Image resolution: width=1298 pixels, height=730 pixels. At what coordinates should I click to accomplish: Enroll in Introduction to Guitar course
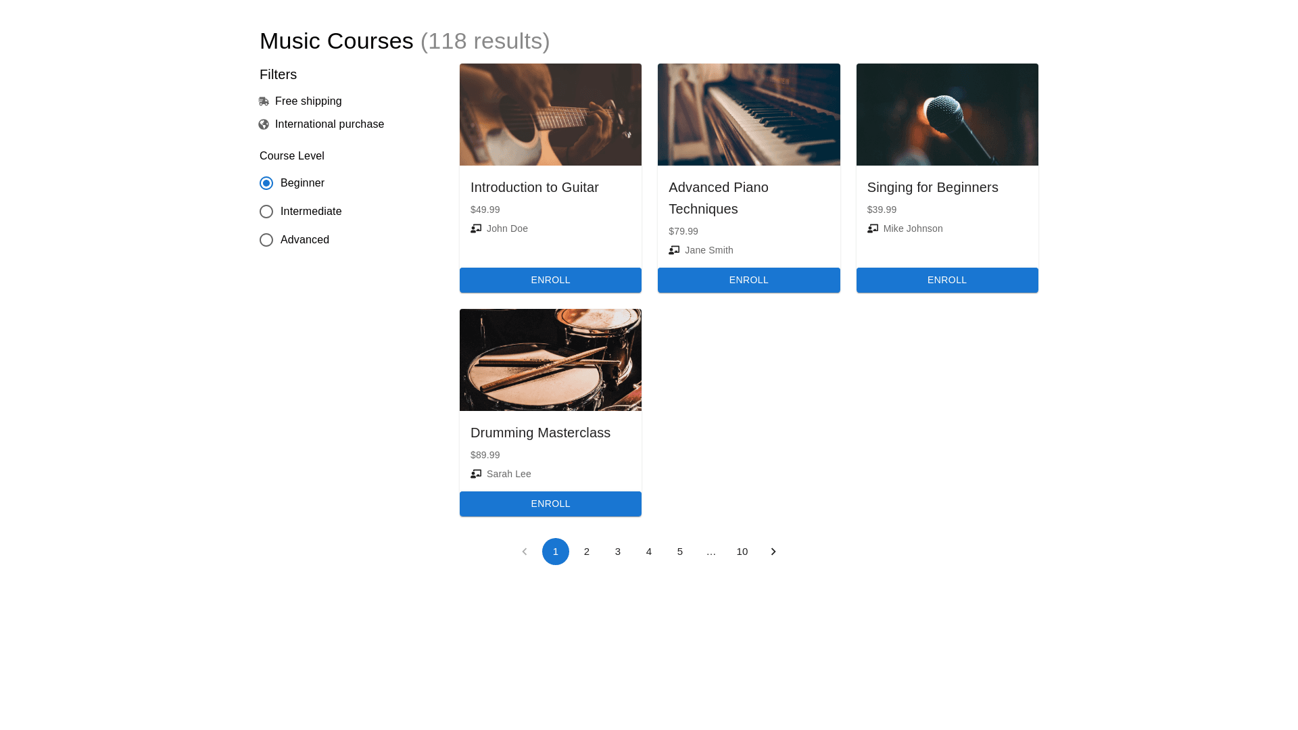[550, 280]
